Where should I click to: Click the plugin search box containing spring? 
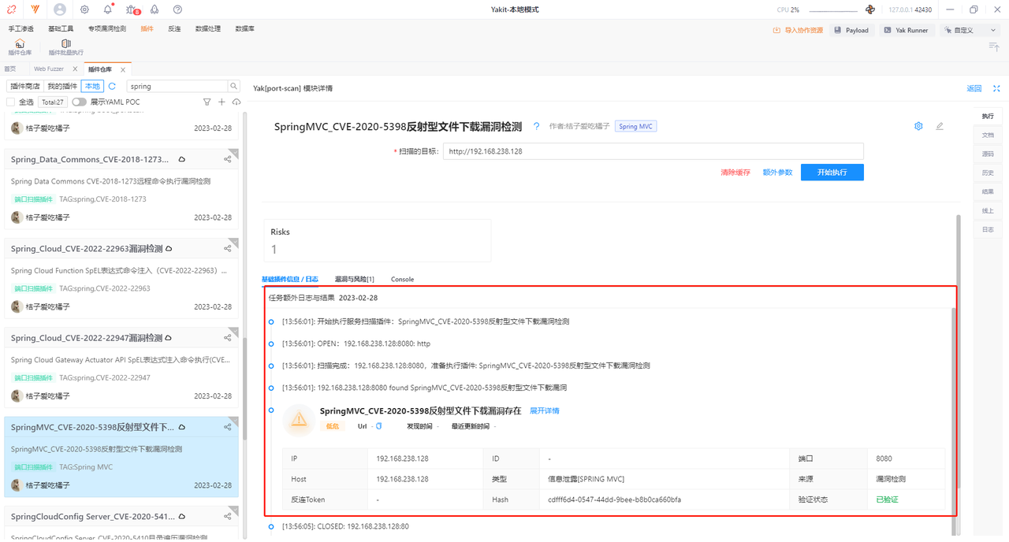click(x=177, y=86)
